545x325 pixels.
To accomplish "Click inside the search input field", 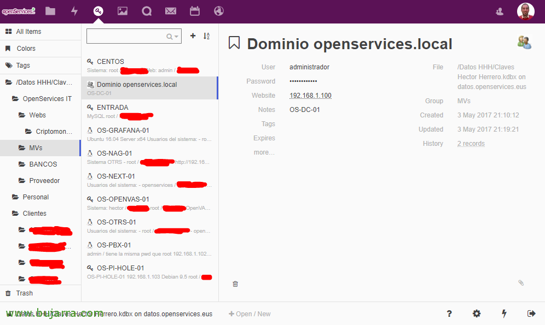I will [x=126, y=37].
